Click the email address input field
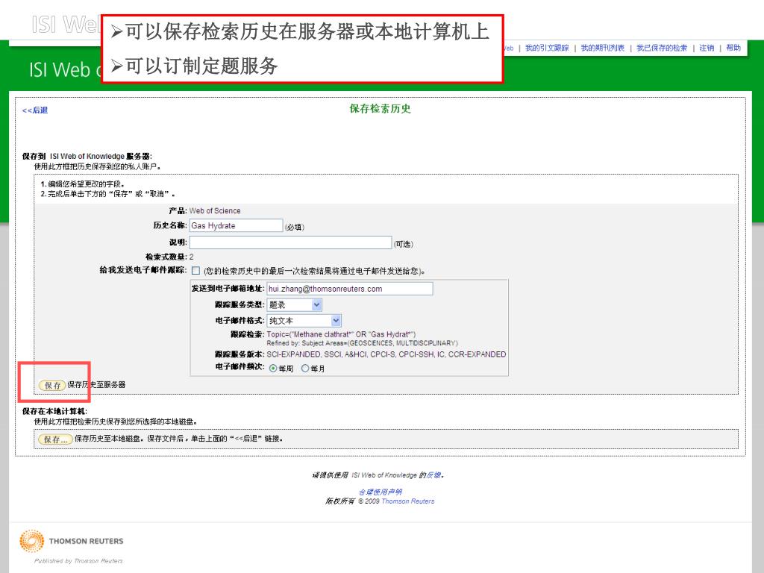The height and width of the screenshot is (573, 764). point(350,289)
